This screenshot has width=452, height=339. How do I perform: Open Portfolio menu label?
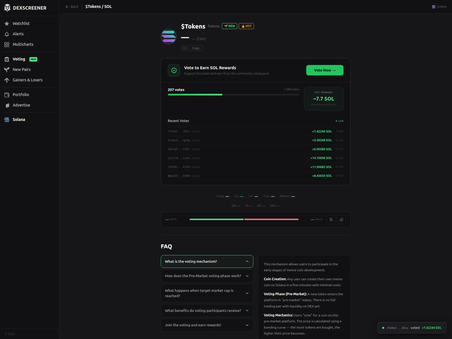tap(21, 95)
